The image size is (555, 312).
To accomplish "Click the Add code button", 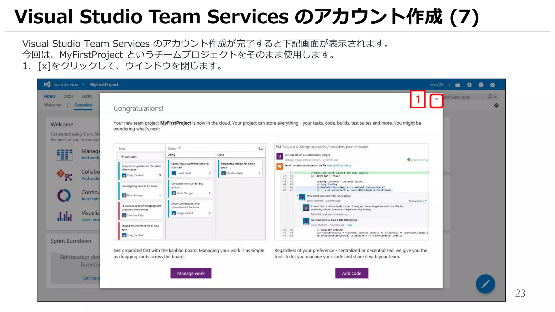I will pos(351,273).
